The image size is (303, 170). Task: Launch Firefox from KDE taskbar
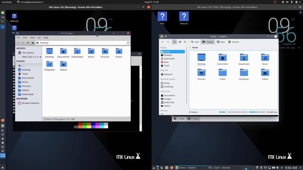point(171,168)
